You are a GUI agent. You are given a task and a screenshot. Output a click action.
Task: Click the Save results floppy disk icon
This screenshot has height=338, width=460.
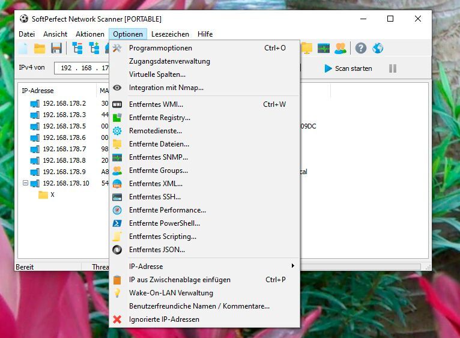click(x=56, y=48)
